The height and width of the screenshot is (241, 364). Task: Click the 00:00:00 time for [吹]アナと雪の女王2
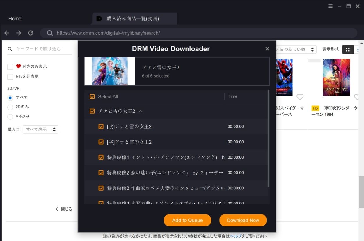[x=236, y=126]
